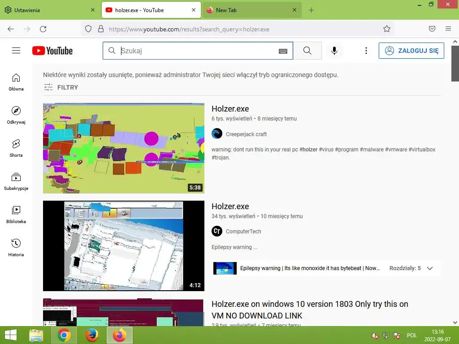Go forward with Firefox forward arrow
The image size is (459, 344).
(27, 29)
